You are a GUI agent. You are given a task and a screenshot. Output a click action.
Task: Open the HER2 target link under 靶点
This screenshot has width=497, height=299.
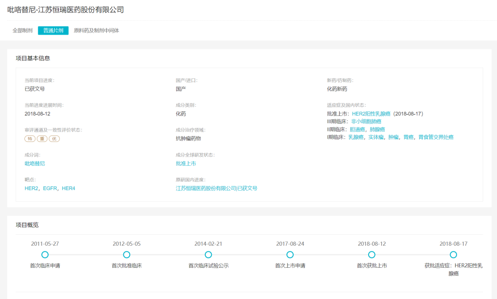pyautogui.click(x=31, y=188)
